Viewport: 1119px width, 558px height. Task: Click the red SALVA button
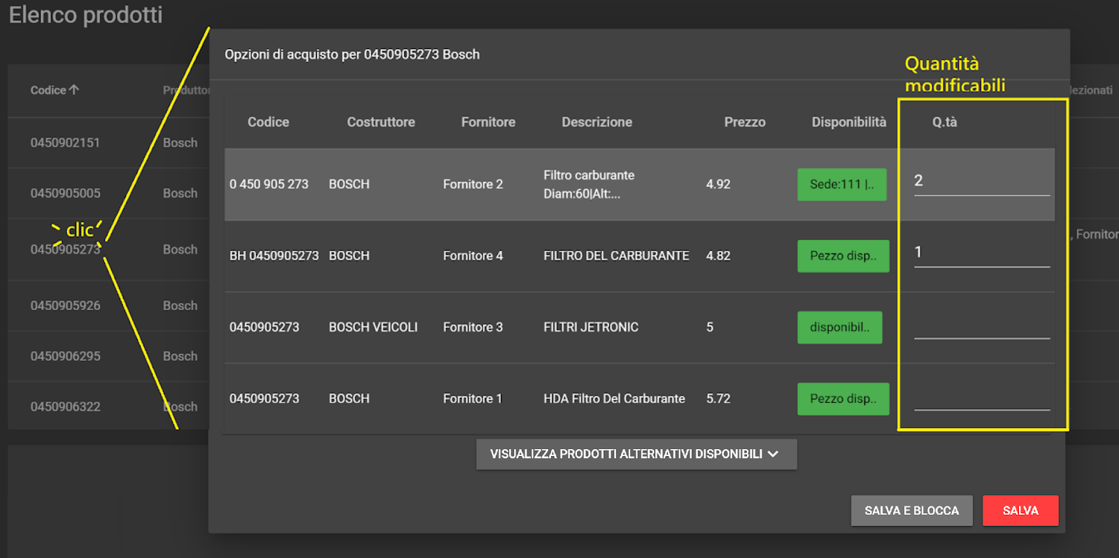click(x=1020, y=511)
